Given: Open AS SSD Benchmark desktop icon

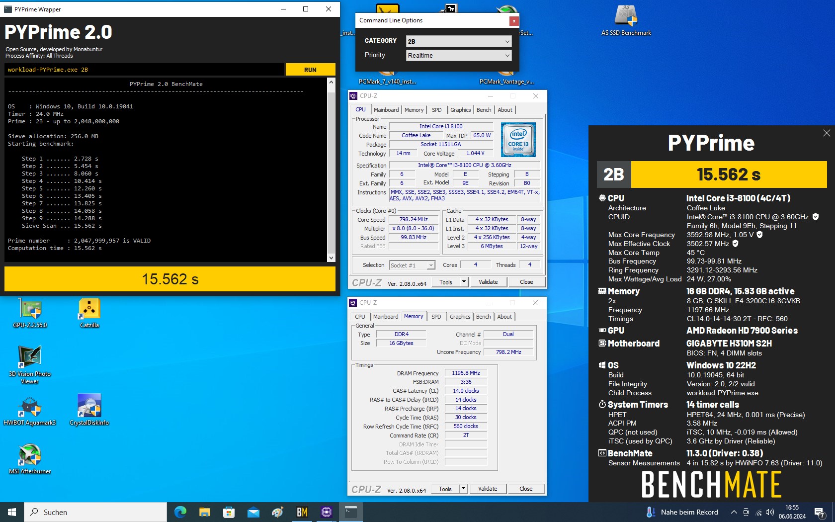Looking at the screenshot, I should [626, 20].
